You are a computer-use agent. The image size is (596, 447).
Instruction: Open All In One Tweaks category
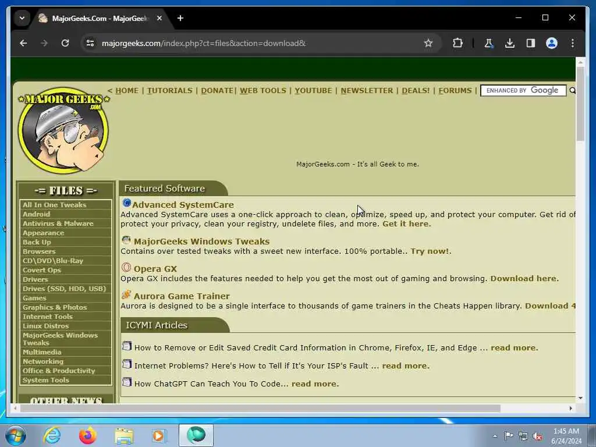point(54,205)
